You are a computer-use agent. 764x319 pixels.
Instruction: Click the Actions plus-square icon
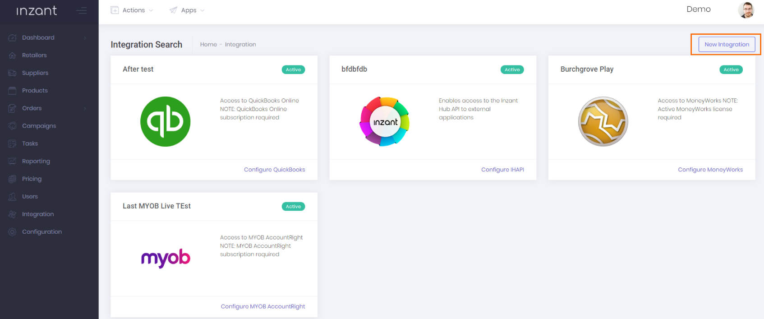(115, 10)
